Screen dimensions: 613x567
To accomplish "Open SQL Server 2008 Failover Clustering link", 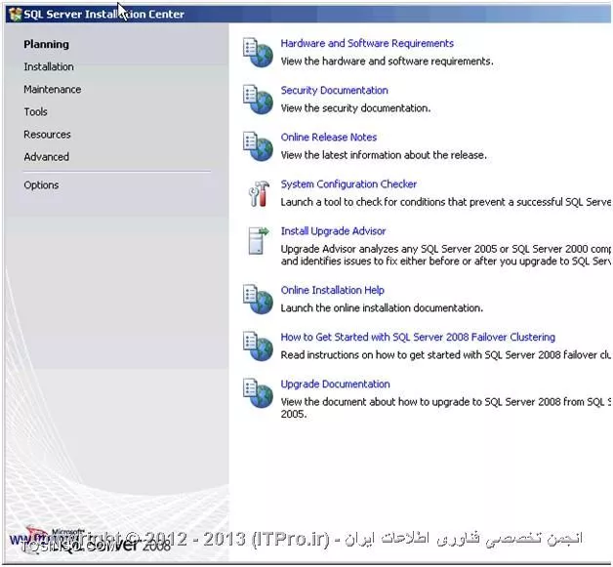I will [418, 337].
